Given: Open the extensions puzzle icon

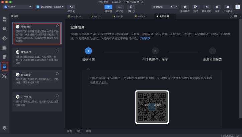Looking at the screenshot, I should coord(4,48).
